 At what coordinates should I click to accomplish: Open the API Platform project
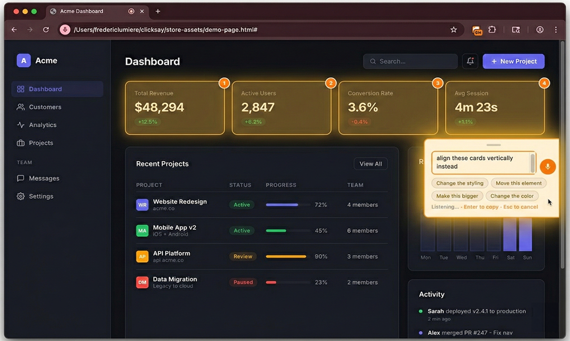tap(262, 257)
